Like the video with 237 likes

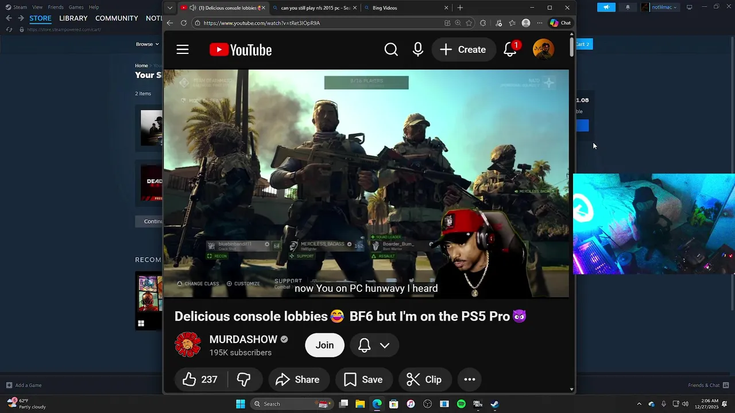[200, 380]
